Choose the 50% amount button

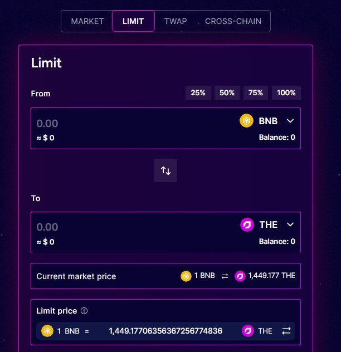point(227,93)
